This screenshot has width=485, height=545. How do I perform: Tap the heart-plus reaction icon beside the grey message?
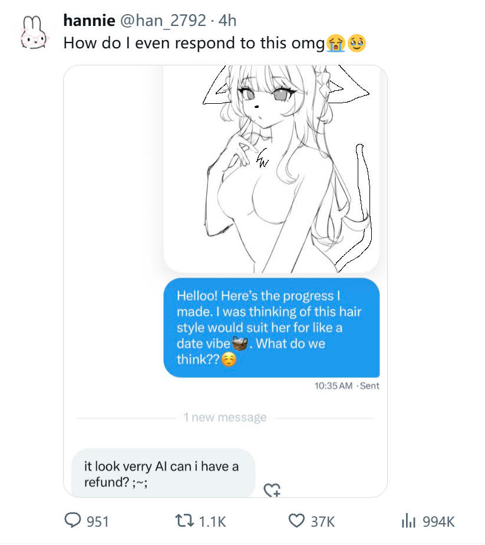pos(272,490)
